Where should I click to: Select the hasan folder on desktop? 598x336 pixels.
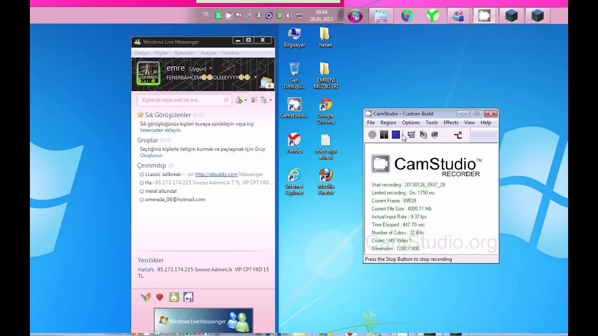point(325,38)
